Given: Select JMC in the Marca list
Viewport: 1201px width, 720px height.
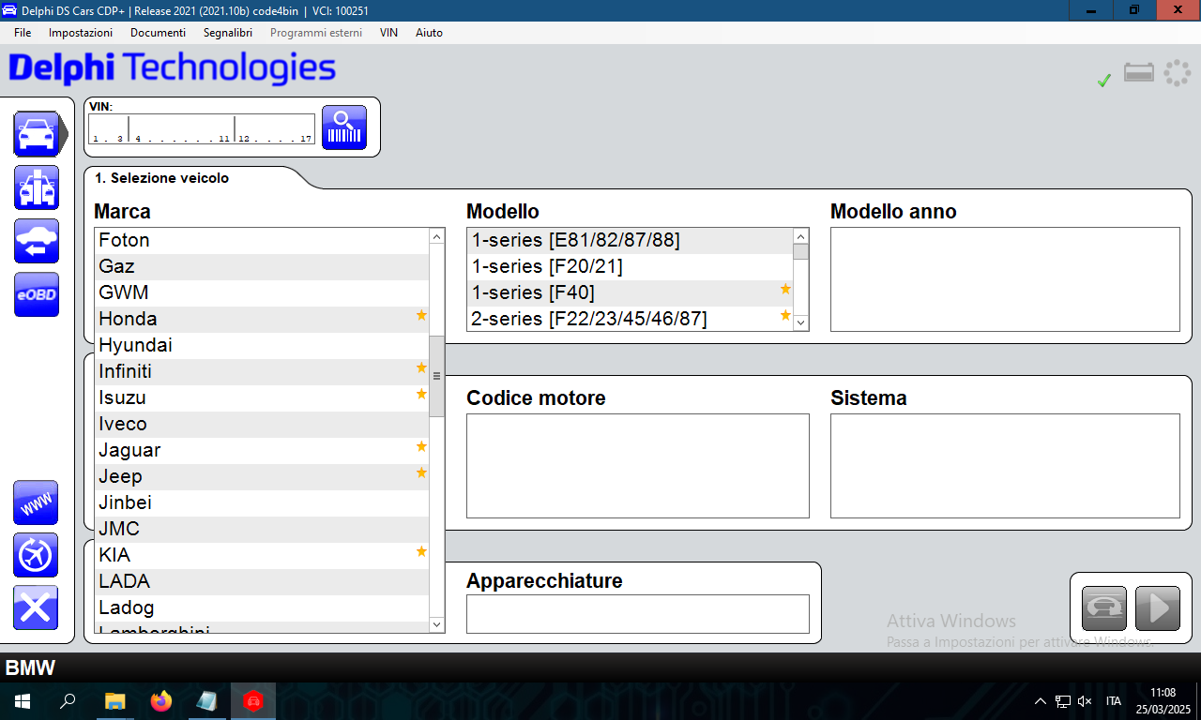Looking at the screenshot, I should [x=262, y=530].
